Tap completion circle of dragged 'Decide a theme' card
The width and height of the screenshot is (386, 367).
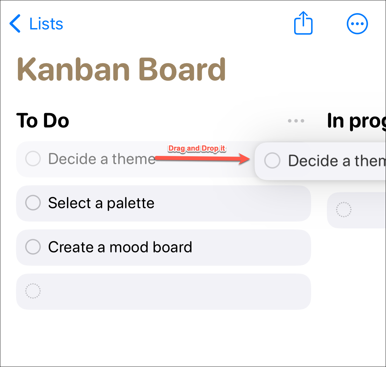point(272,160)
